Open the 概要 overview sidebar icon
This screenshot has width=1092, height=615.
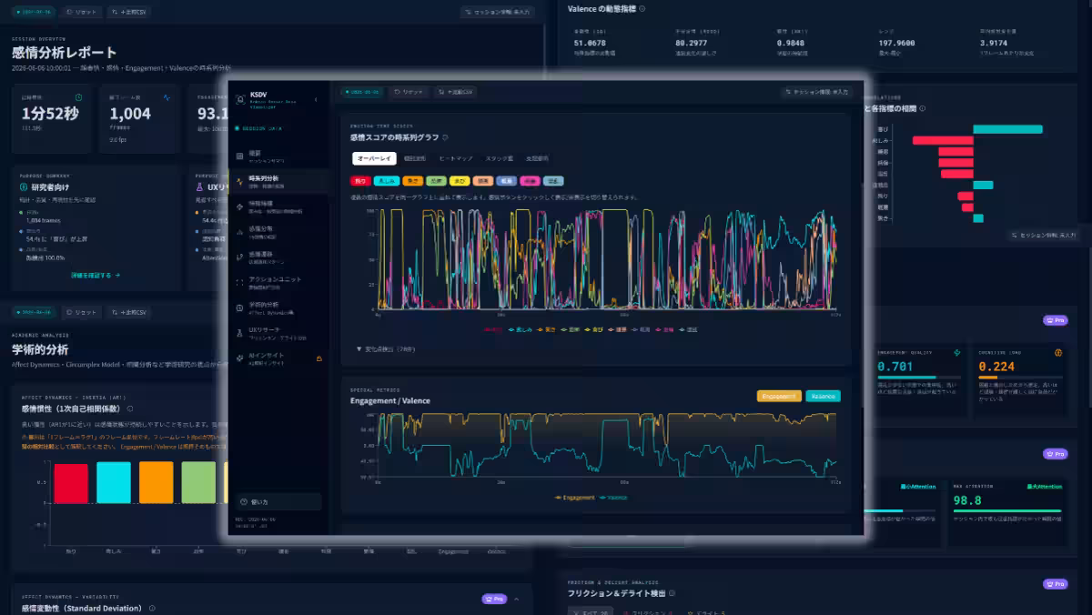(x=240, y=156)
